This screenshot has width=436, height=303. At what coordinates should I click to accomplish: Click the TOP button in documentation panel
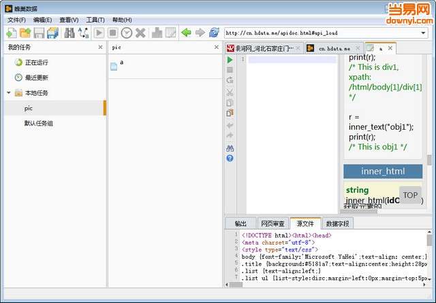(x=410, y=195)
